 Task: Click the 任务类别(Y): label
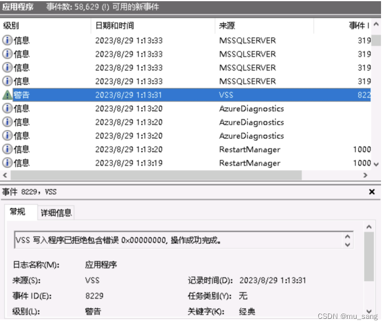coord(210,296)
